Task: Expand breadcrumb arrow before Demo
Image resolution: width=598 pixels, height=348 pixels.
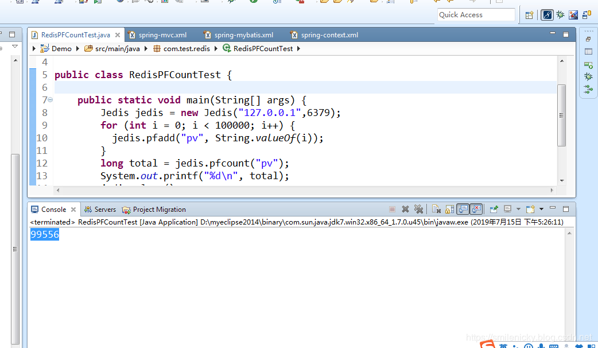Action: click(x=34, y=48)
